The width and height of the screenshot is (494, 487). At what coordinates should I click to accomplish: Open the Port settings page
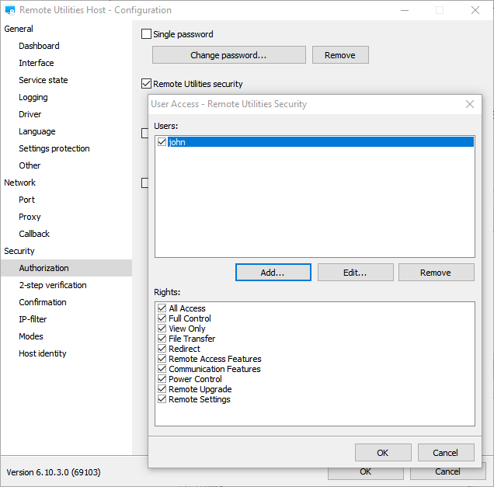[x=26, y=200]
